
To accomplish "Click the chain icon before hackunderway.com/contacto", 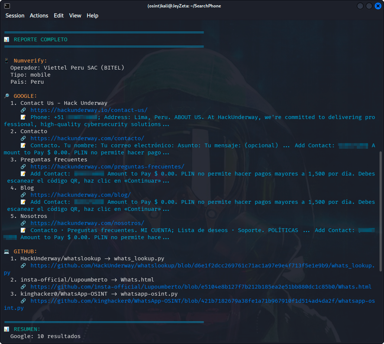I will point(23,138).
